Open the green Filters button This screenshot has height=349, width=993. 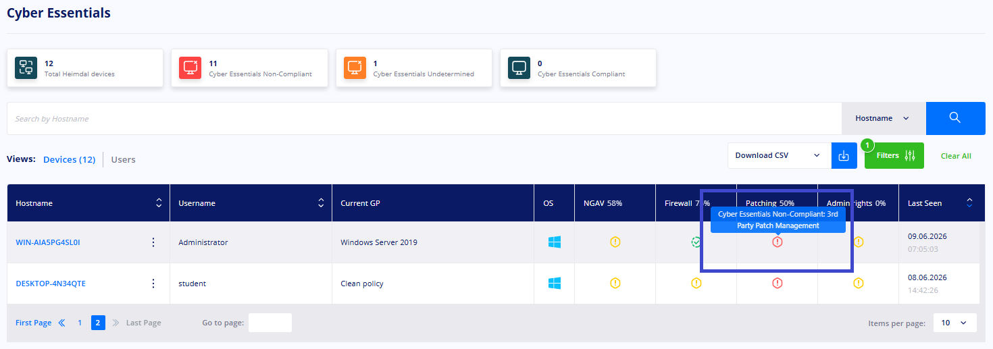894,155
